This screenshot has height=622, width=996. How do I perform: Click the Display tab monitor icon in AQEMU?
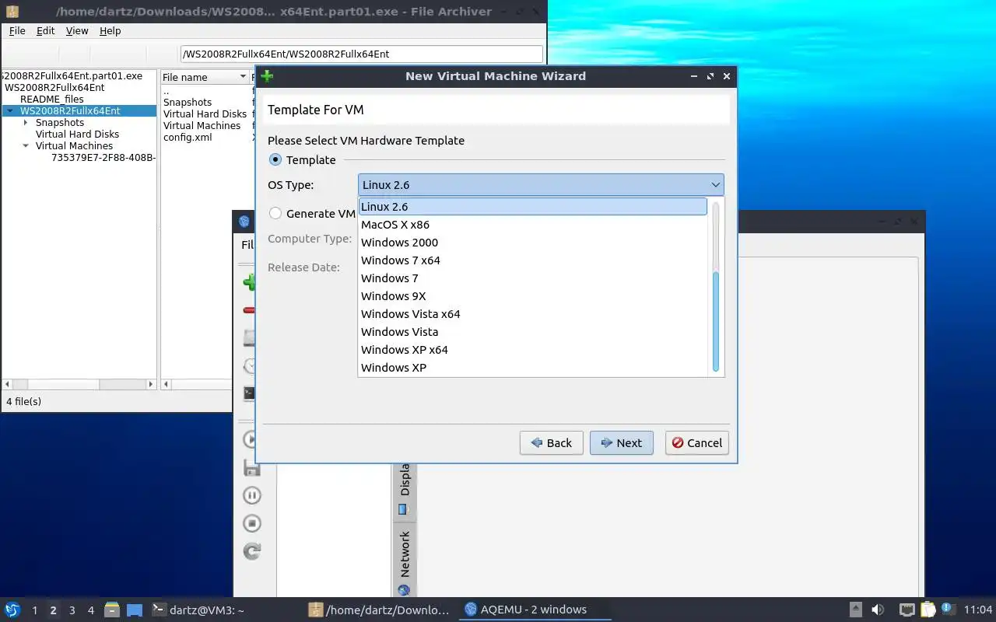pyautogui.click(x=403, y=509)
